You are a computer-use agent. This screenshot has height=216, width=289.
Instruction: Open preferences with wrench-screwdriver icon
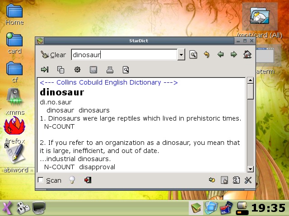(247, 180)
